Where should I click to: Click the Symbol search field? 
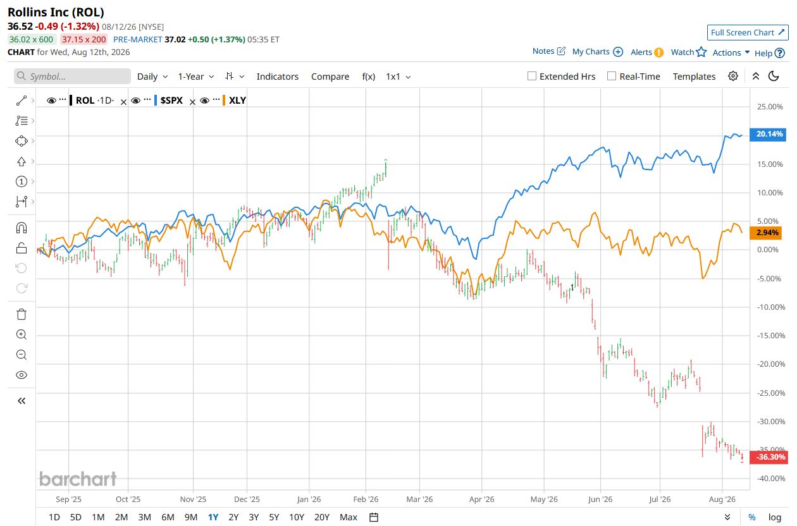(x=72, y=76)
